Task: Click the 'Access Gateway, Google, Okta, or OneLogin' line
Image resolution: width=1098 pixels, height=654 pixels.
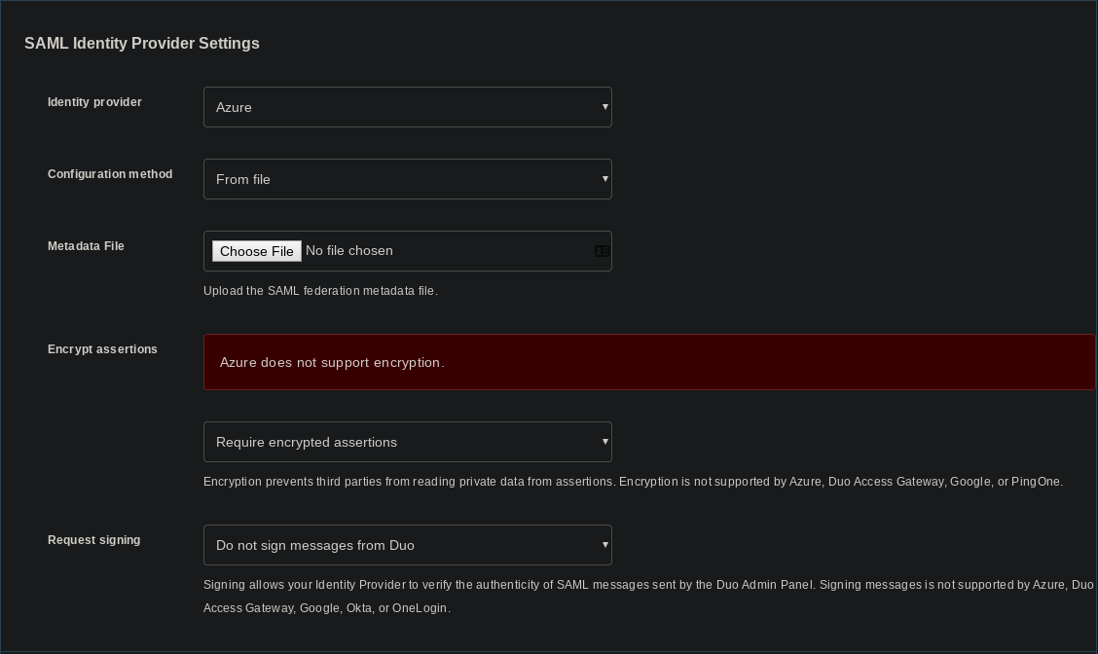Action: [x=326, y=608]
